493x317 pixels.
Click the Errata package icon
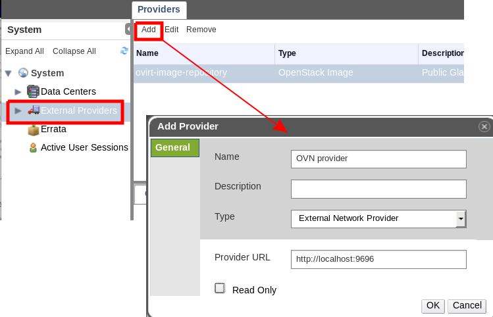(33, 130)
